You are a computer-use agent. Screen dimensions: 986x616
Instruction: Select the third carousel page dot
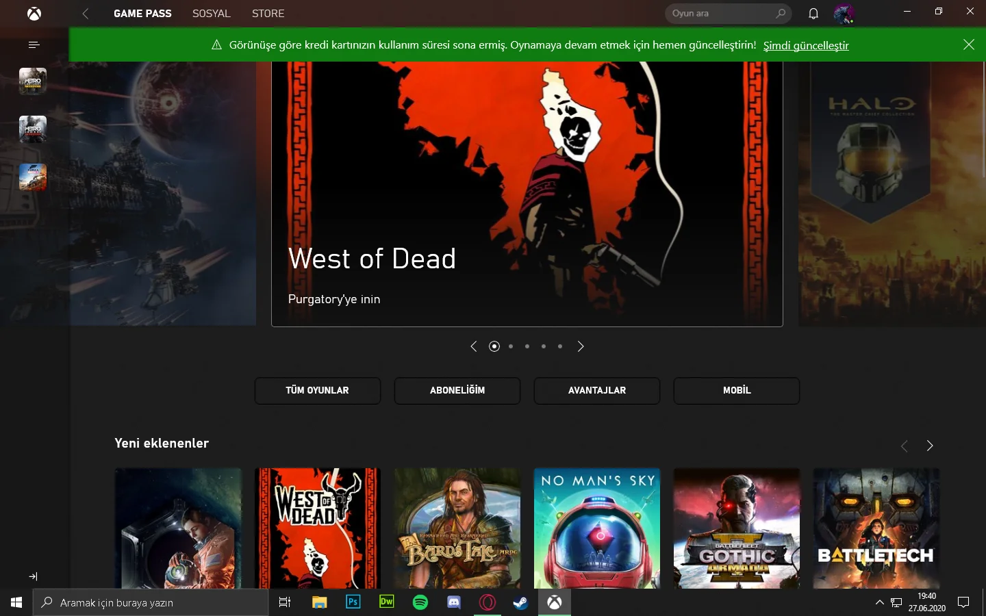tap(527, 346)
